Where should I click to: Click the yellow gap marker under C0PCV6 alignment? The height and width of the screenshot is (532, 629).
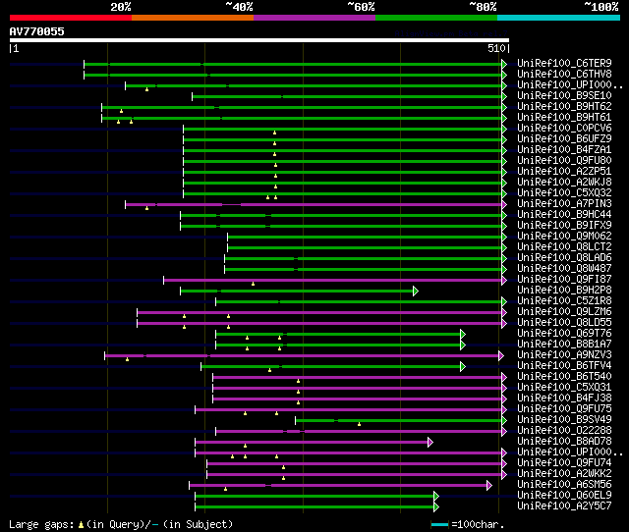[x=275, y=133]
